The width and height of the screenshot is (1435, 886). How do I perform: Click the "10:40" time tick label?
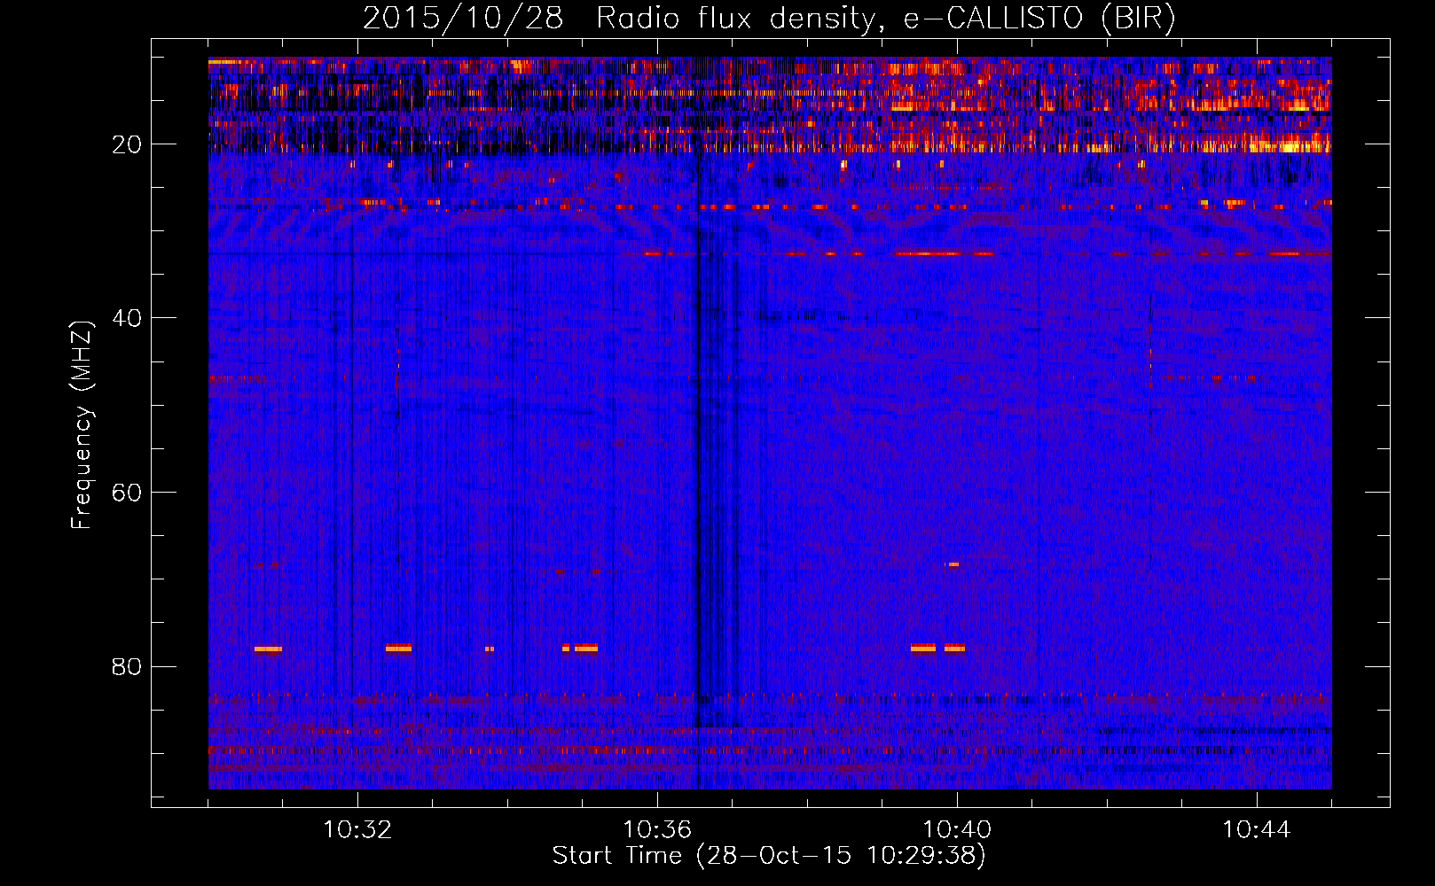tap(957, 830)
